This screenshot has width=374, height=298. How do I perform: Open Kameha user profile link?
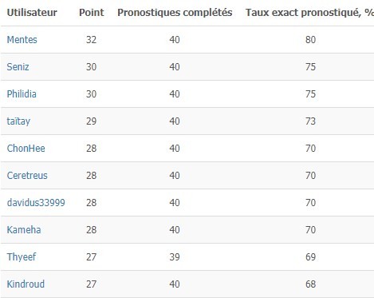coord(24,230)
